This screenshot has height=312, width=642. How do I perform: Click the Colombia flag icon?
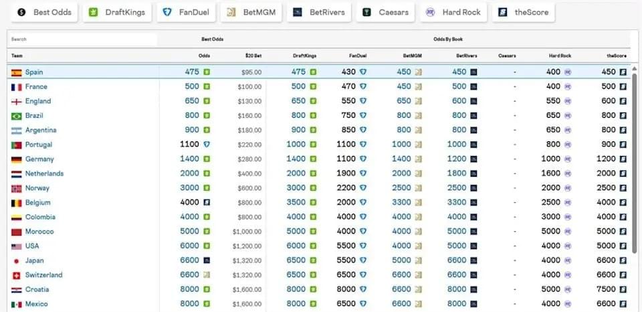pyautogui.click(x=16, y=218)
